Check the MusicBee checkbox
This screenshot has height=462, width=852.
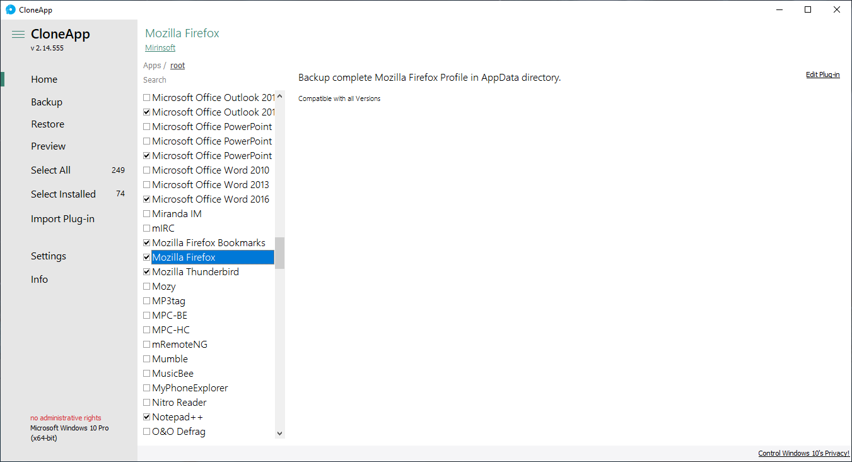(x=147, y=374)
